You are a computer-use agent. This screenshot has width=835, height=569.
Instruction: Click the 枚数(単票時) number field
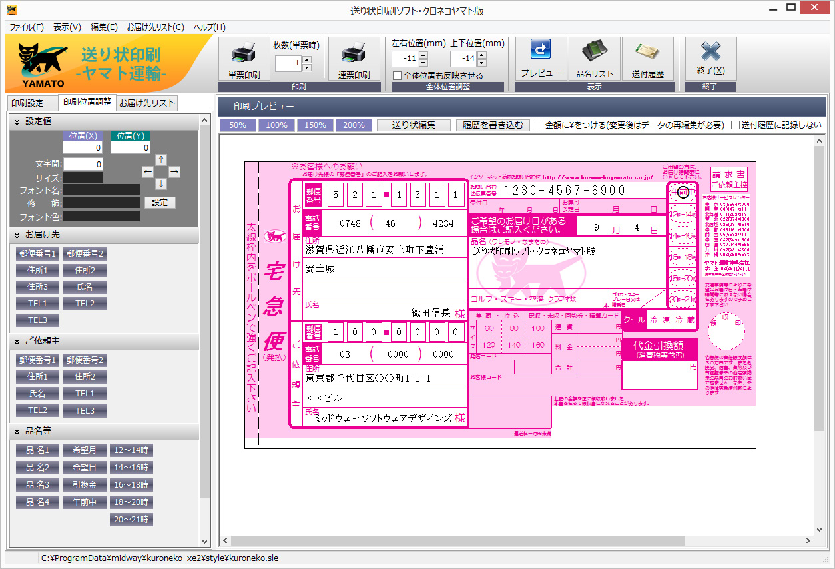click(x=288, y=63)
